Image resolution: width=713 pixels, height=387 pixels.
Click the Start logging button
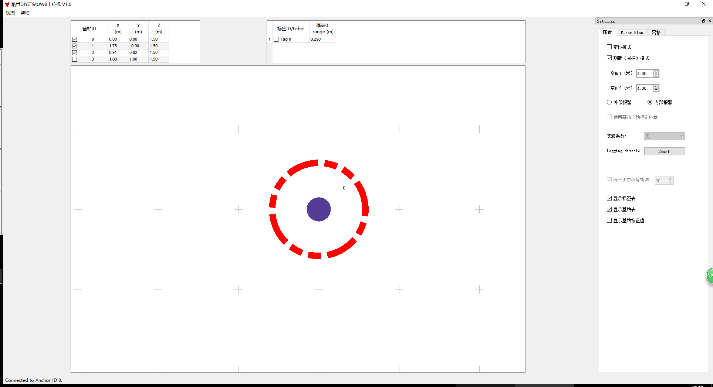[x=664, y=151]
